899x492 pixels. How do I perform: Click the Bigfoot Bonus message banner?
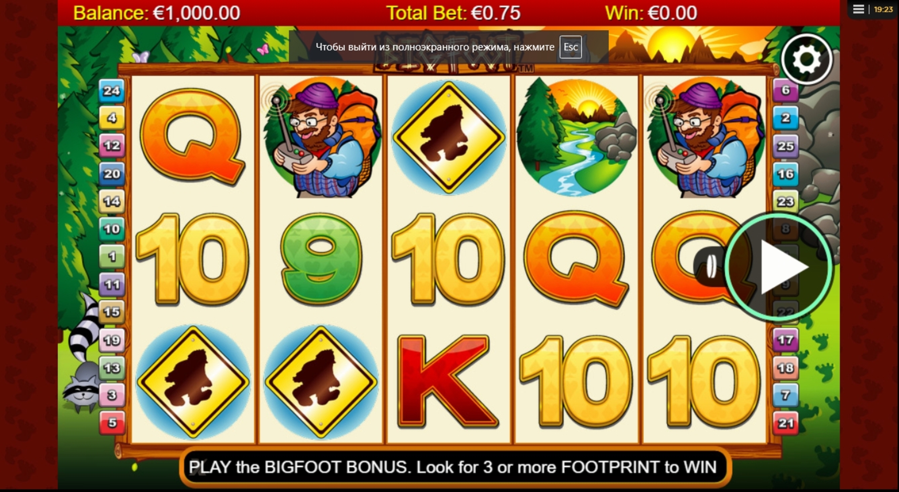(453, 467)
